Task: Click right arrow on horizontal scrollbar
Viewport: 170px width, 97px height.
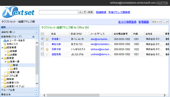Action: click(165, 95)
